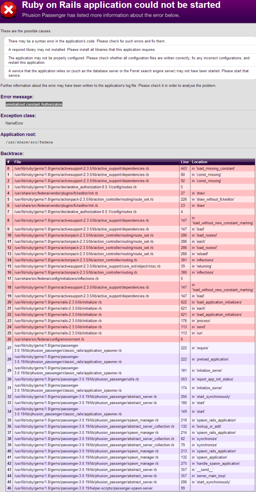Image resolution: width=256 pixels, height=492 pixels.
Task: Click location 'process' in row 23
Action: (x=201, y=321)
